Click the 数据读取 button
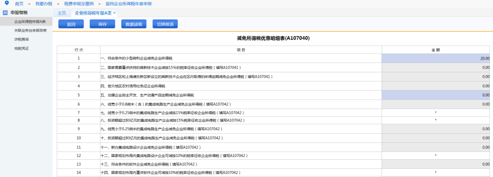 click(134, 24)
